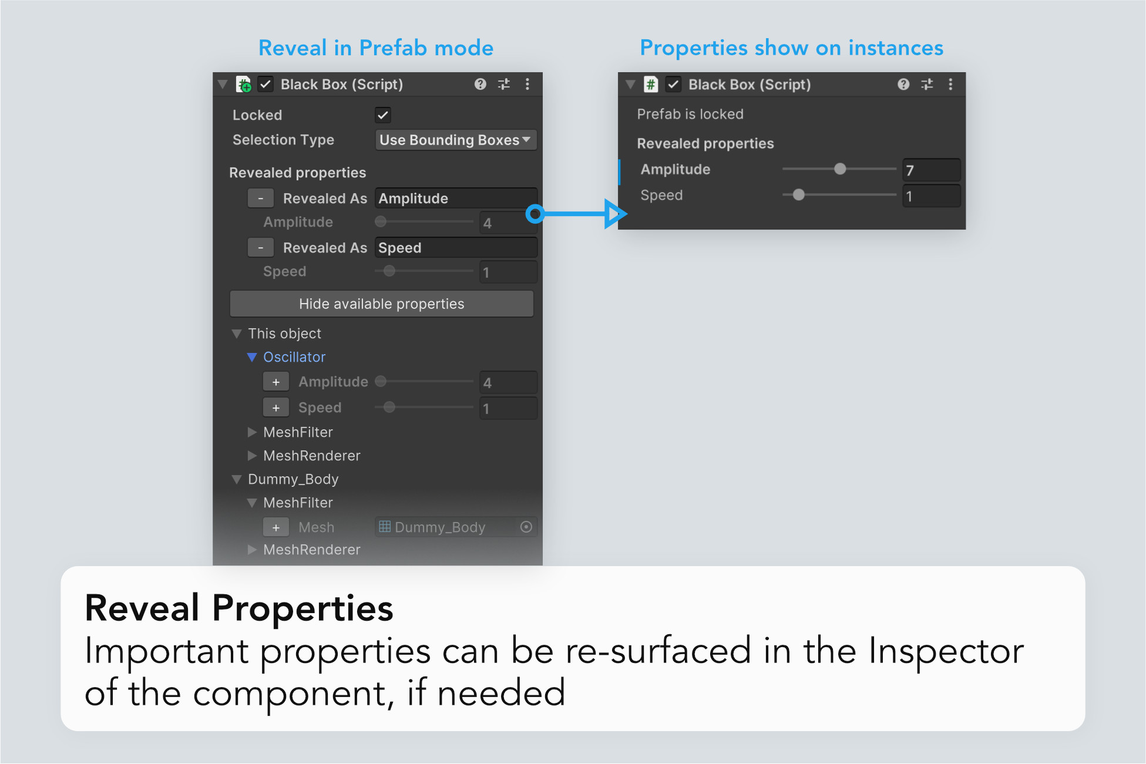Uncheck the Locked checkbox

click(x=383, y=115)
